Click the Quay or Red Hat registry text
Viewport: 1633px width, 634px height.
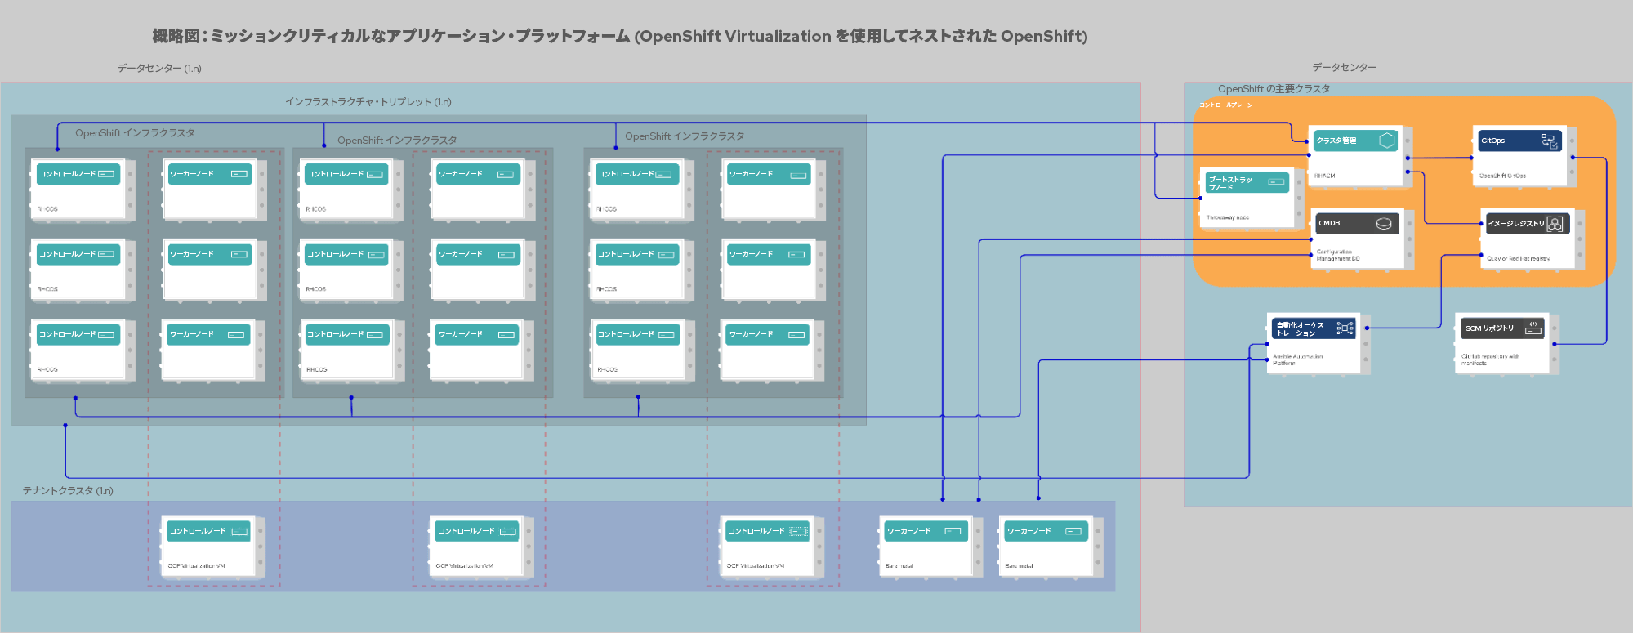coord(1519,258)
